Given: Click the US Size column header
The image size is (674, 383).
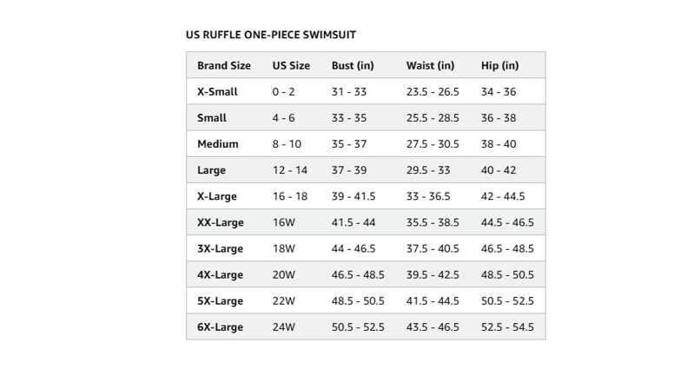Looking at the screenshot, I should (291, 65).
